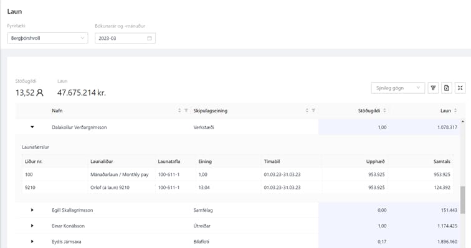Click the Samtals value 953.925
Image resolution: width=471 pixels, height=248 pixels.
(x=442, y=174)
